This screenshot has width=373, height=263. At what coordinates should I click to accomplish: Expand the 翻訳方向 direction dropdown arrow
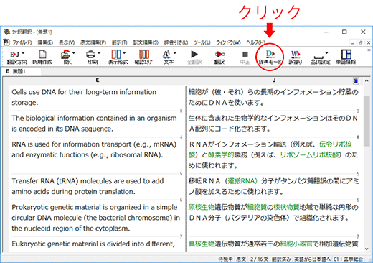coord(23,53)
